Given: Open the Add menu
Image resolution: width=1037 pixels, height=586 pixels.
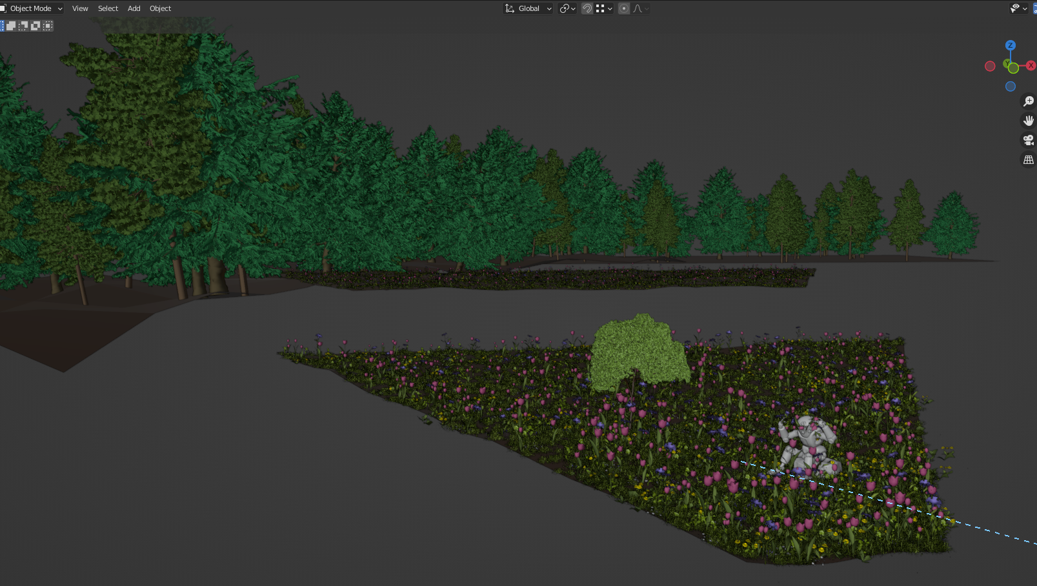Looking at the screenshot, I should 134,8.
